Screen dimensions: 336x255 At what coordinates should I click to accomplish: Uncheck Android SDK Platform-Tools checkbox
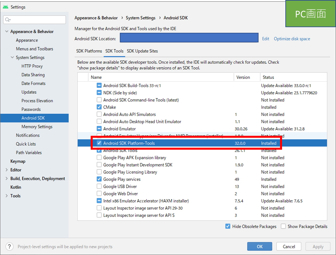(99, 143)
